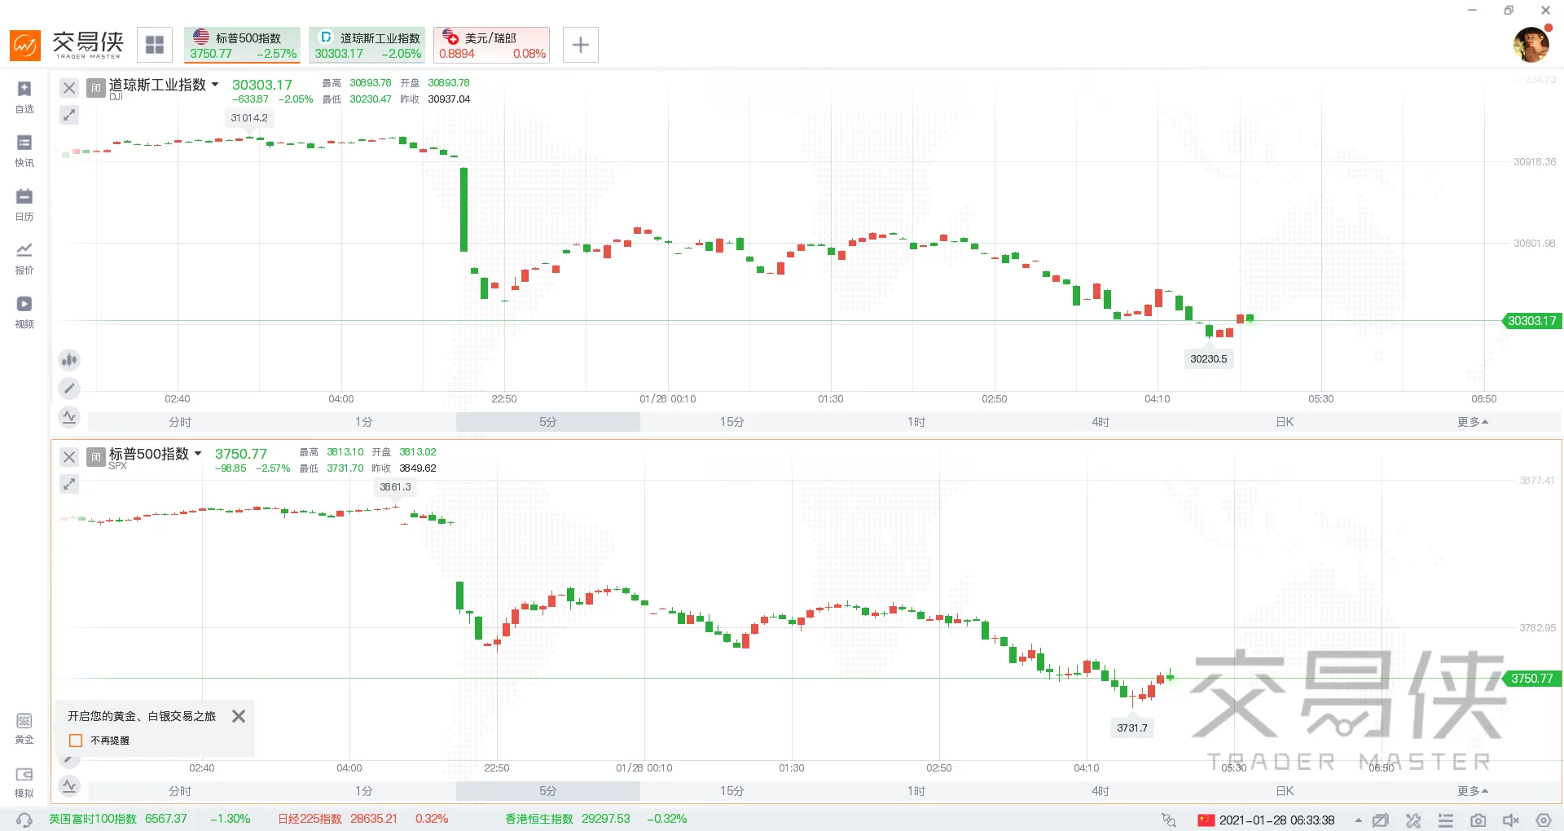Select 分时 timeframe in S&P chart

180,791
